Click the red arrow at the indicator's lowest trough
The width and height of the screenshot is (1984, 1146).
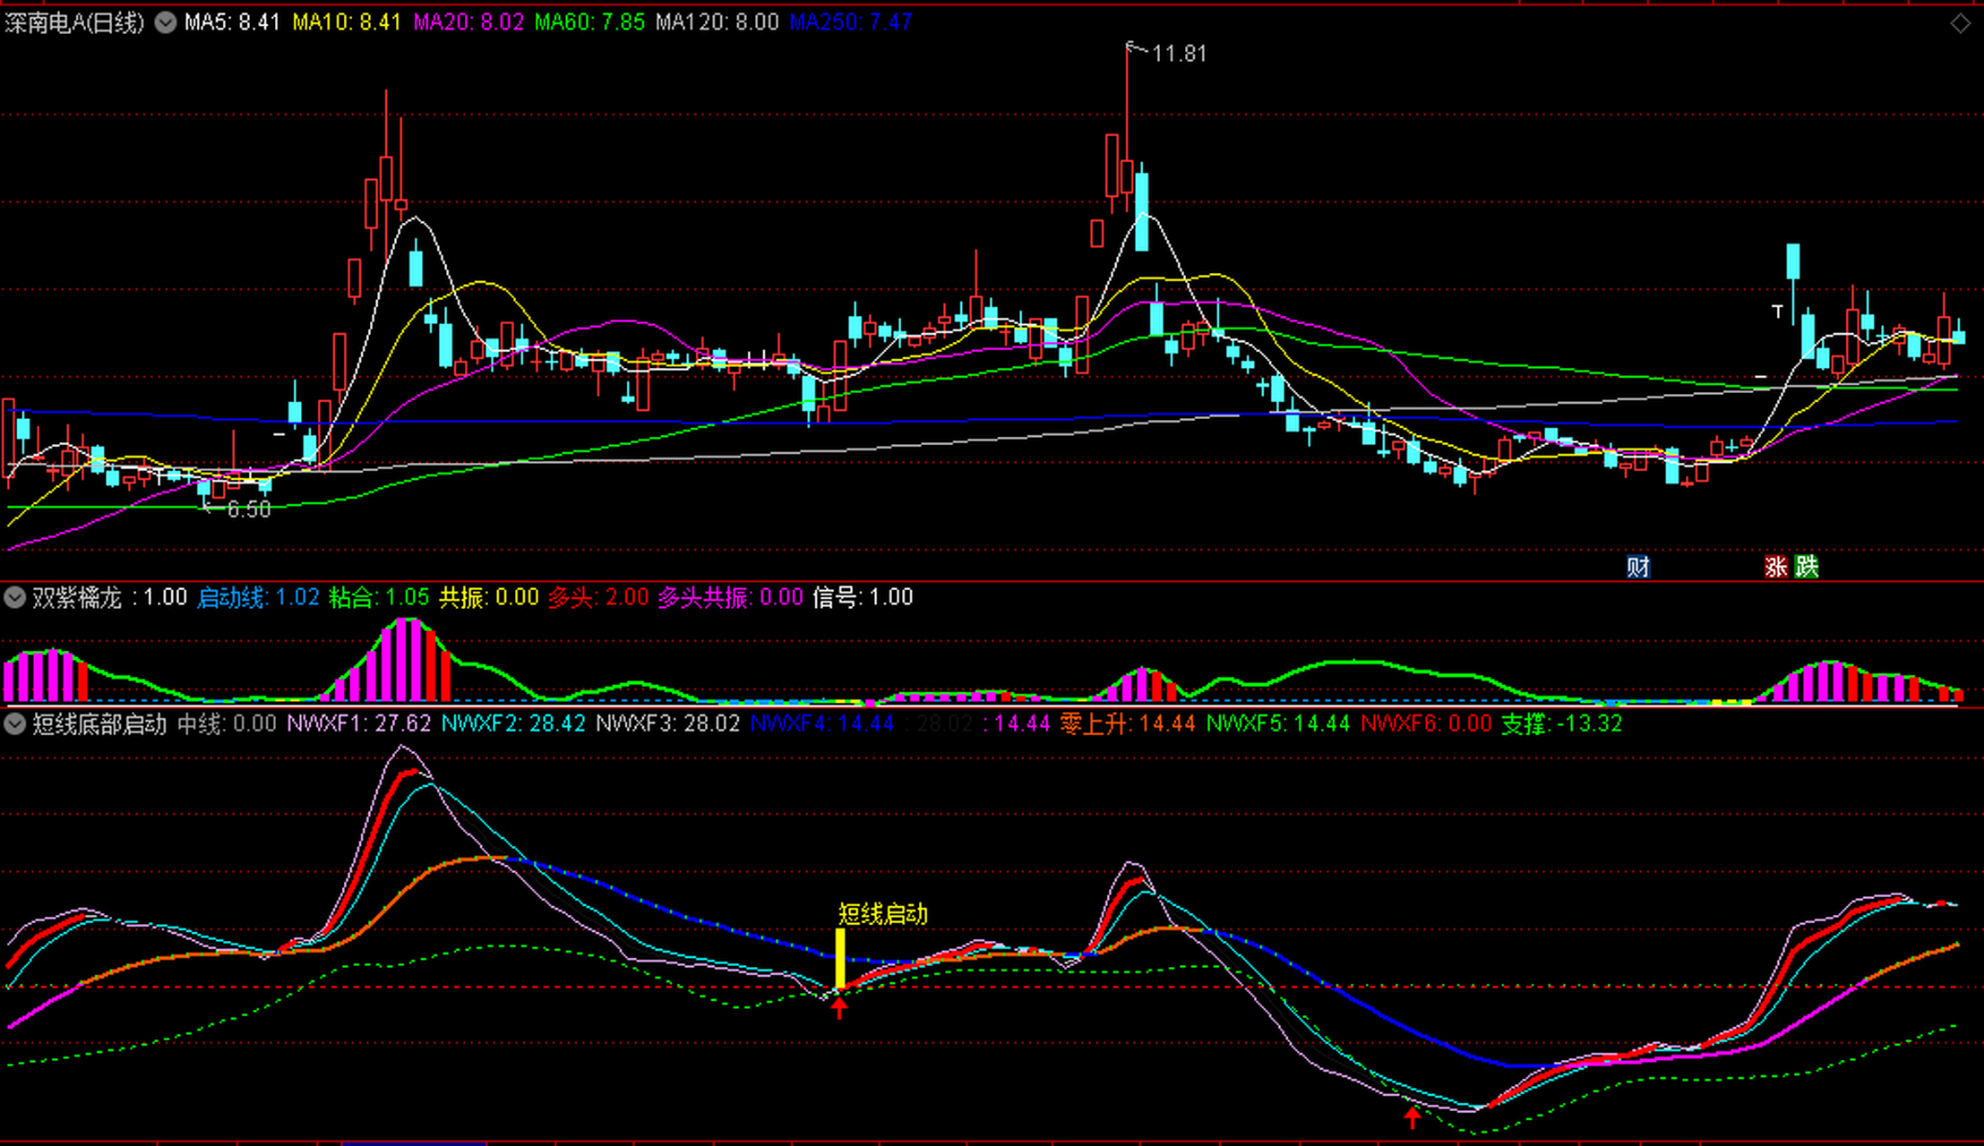tap(1413, 1116)
